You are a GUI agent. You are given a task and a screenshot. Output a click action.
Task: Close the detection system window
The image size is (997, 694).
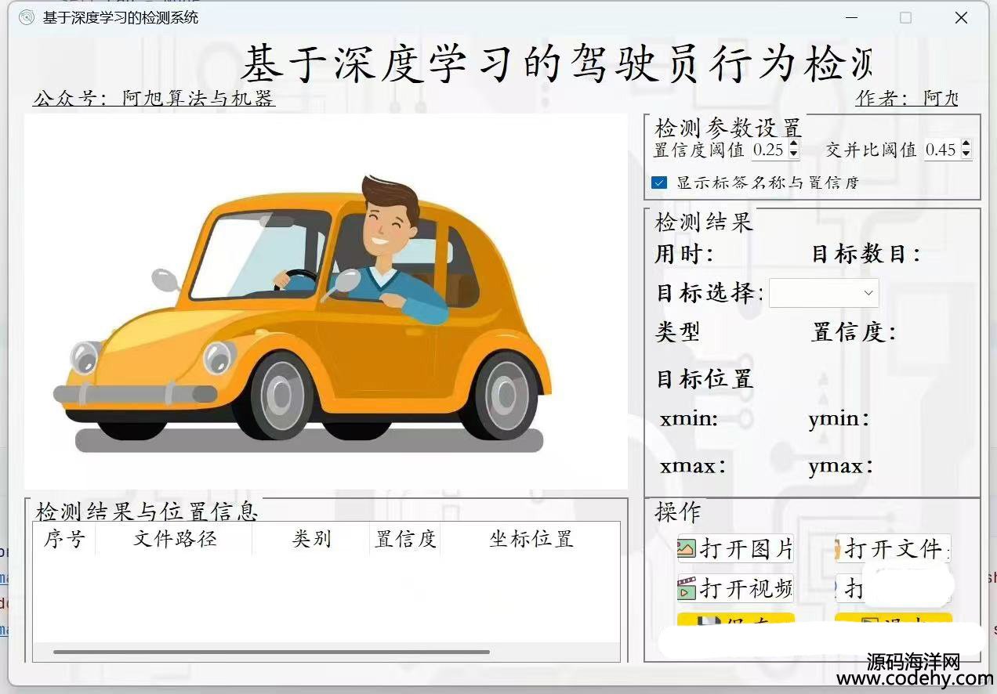click(961, 17)
